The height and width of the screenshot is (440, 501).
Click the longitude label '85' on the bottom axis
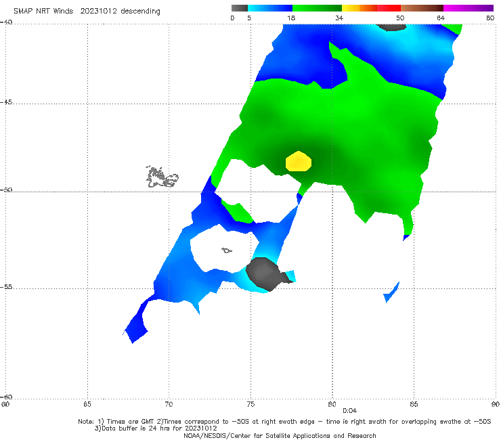point(414,405)
